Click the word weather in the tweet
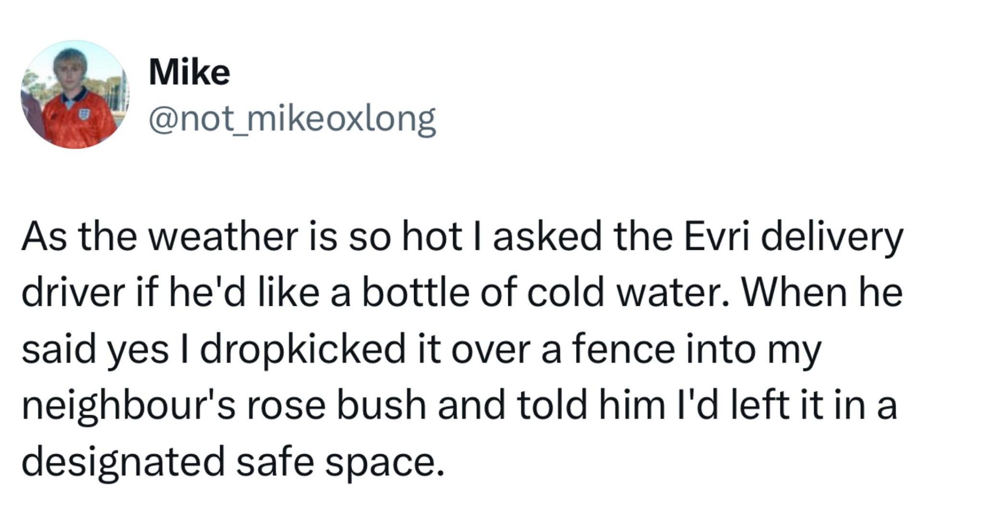The width and height of the screenshot is (984, 525). point(225,237)
